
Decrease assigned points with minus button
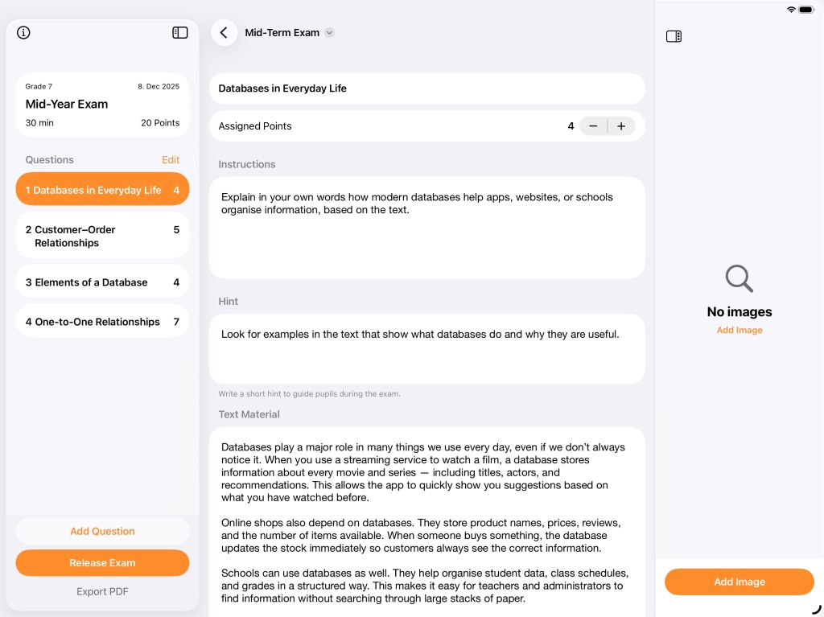coord(593,126)
